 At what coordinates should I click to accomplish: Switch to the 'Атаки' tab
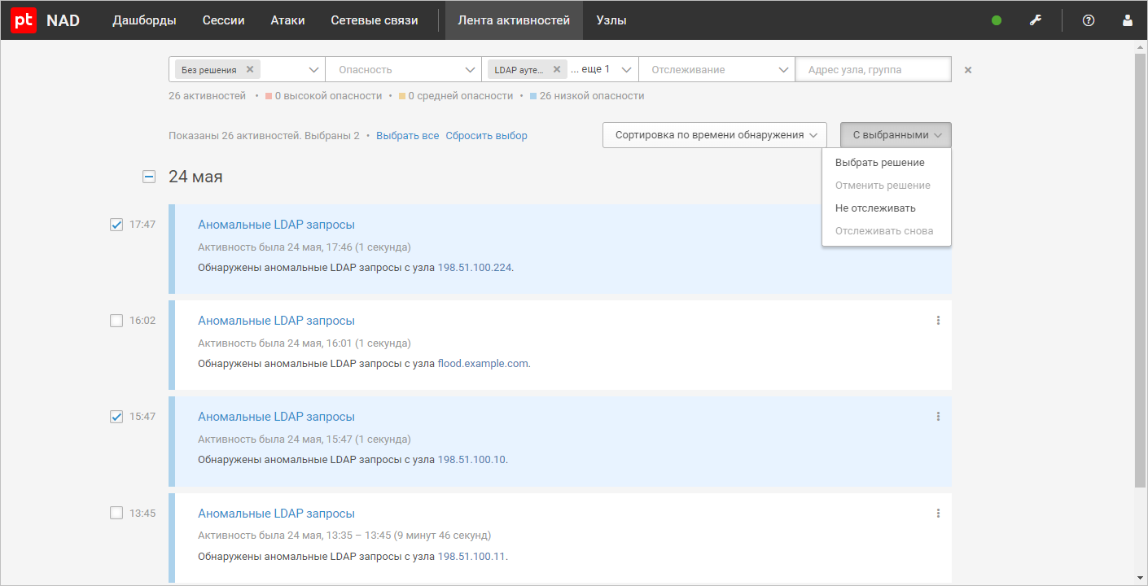(x=287, y=20)
